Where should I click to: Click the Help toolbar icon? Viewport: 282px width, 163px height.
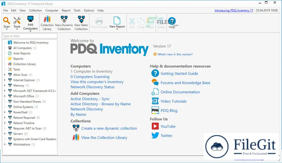click(x=172, y=21)
